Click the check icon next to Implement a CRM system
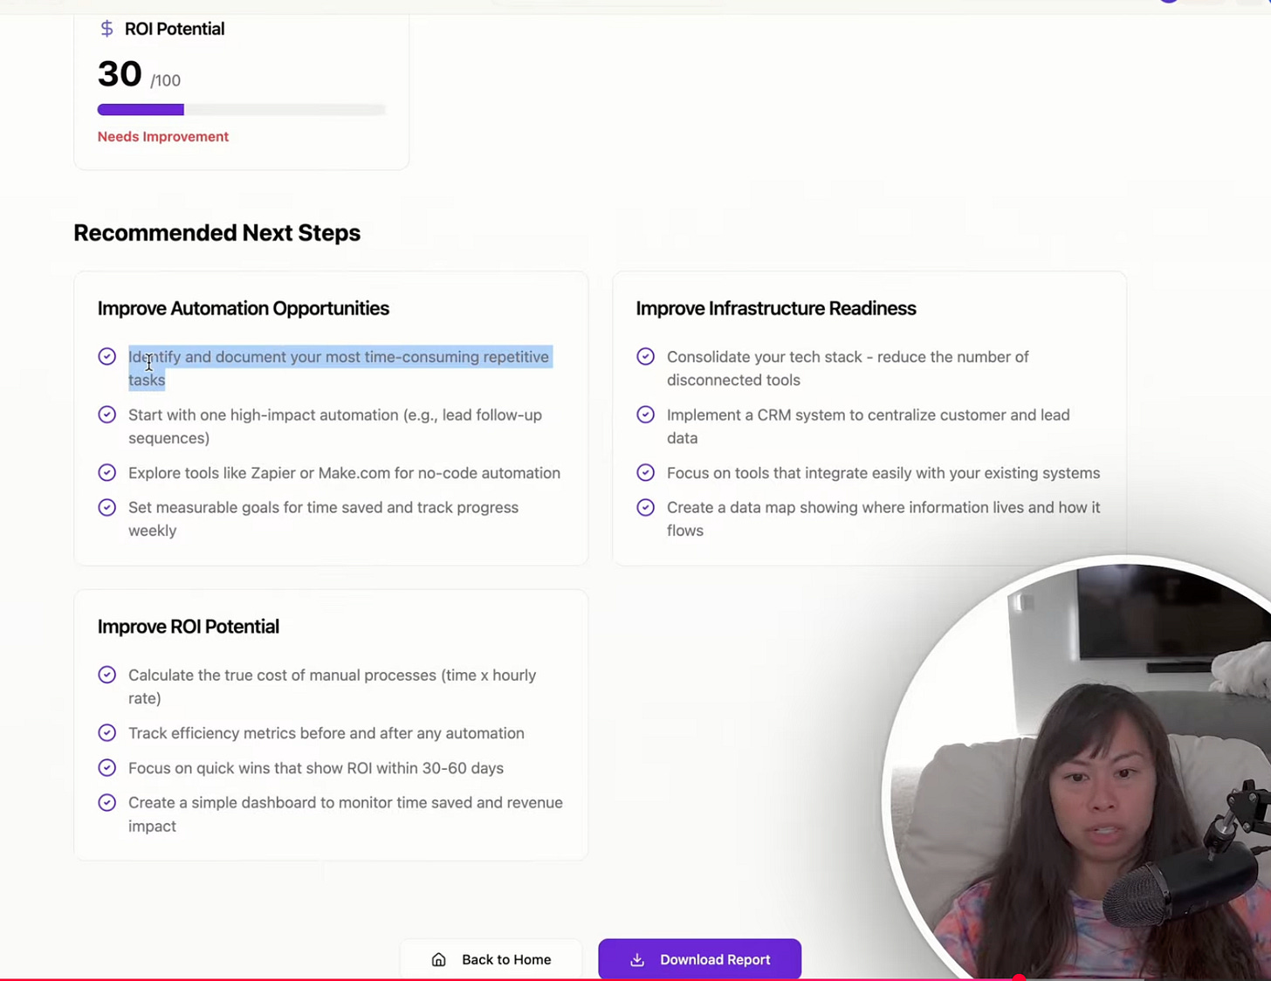1271x981 pixels. pos(646,415)
